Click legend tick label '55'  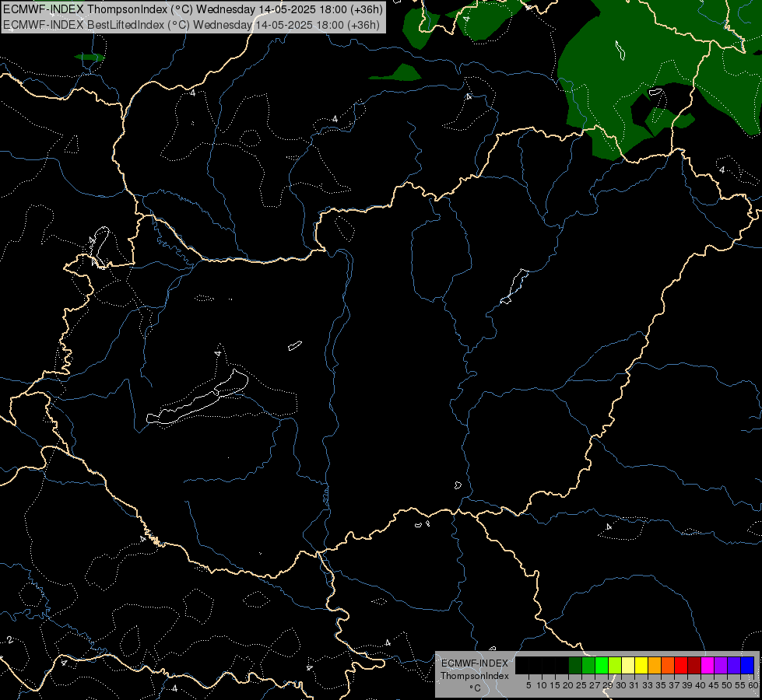coord(741,685)
